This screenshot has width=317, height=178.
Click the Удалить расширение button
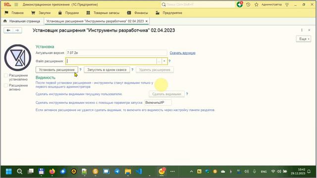(155, 70)
